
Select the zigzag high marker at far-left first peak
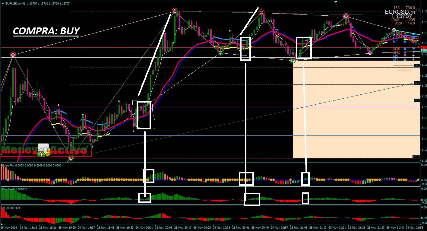pyautogui.click(x=13, y=55)
